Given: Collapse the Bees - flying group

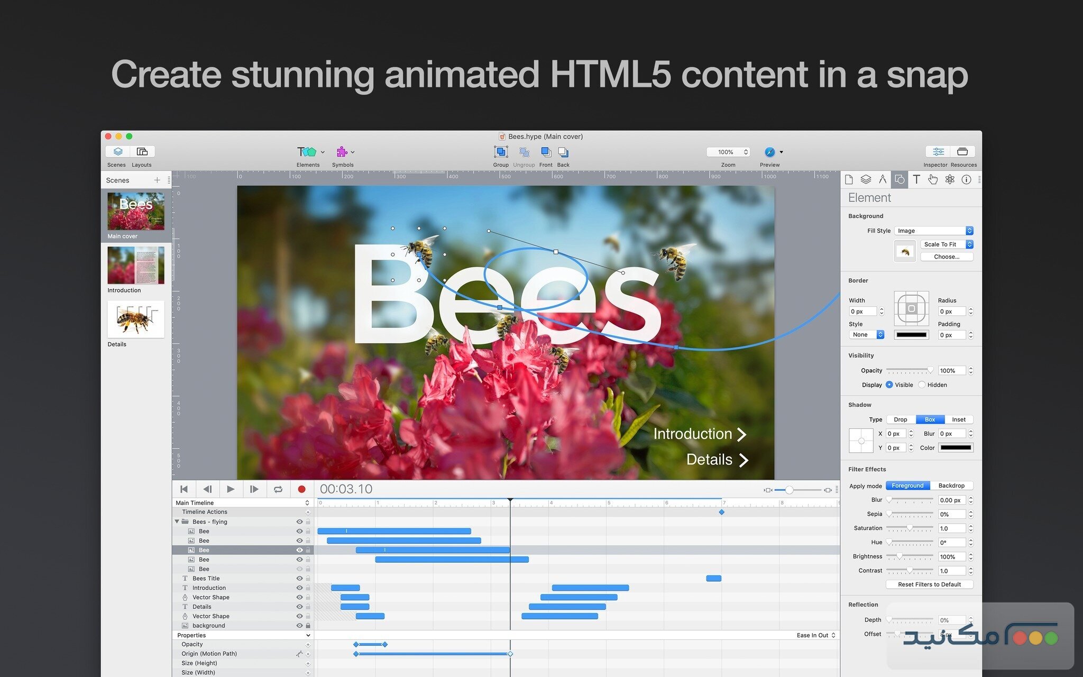Looking at the screenshot, I should [x=177, y=522].
